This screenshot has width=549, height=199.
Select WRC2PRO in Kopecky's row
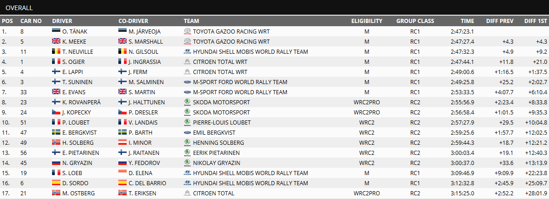(x=367, y=113)
